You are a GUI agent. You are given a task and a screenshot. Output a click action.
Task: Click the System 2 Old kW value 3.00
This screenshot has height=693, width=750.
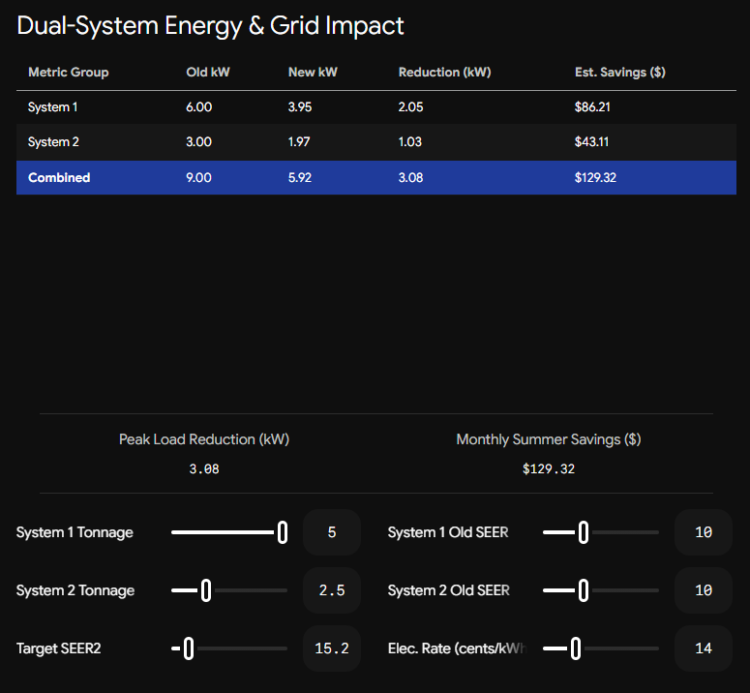[199, 142]
